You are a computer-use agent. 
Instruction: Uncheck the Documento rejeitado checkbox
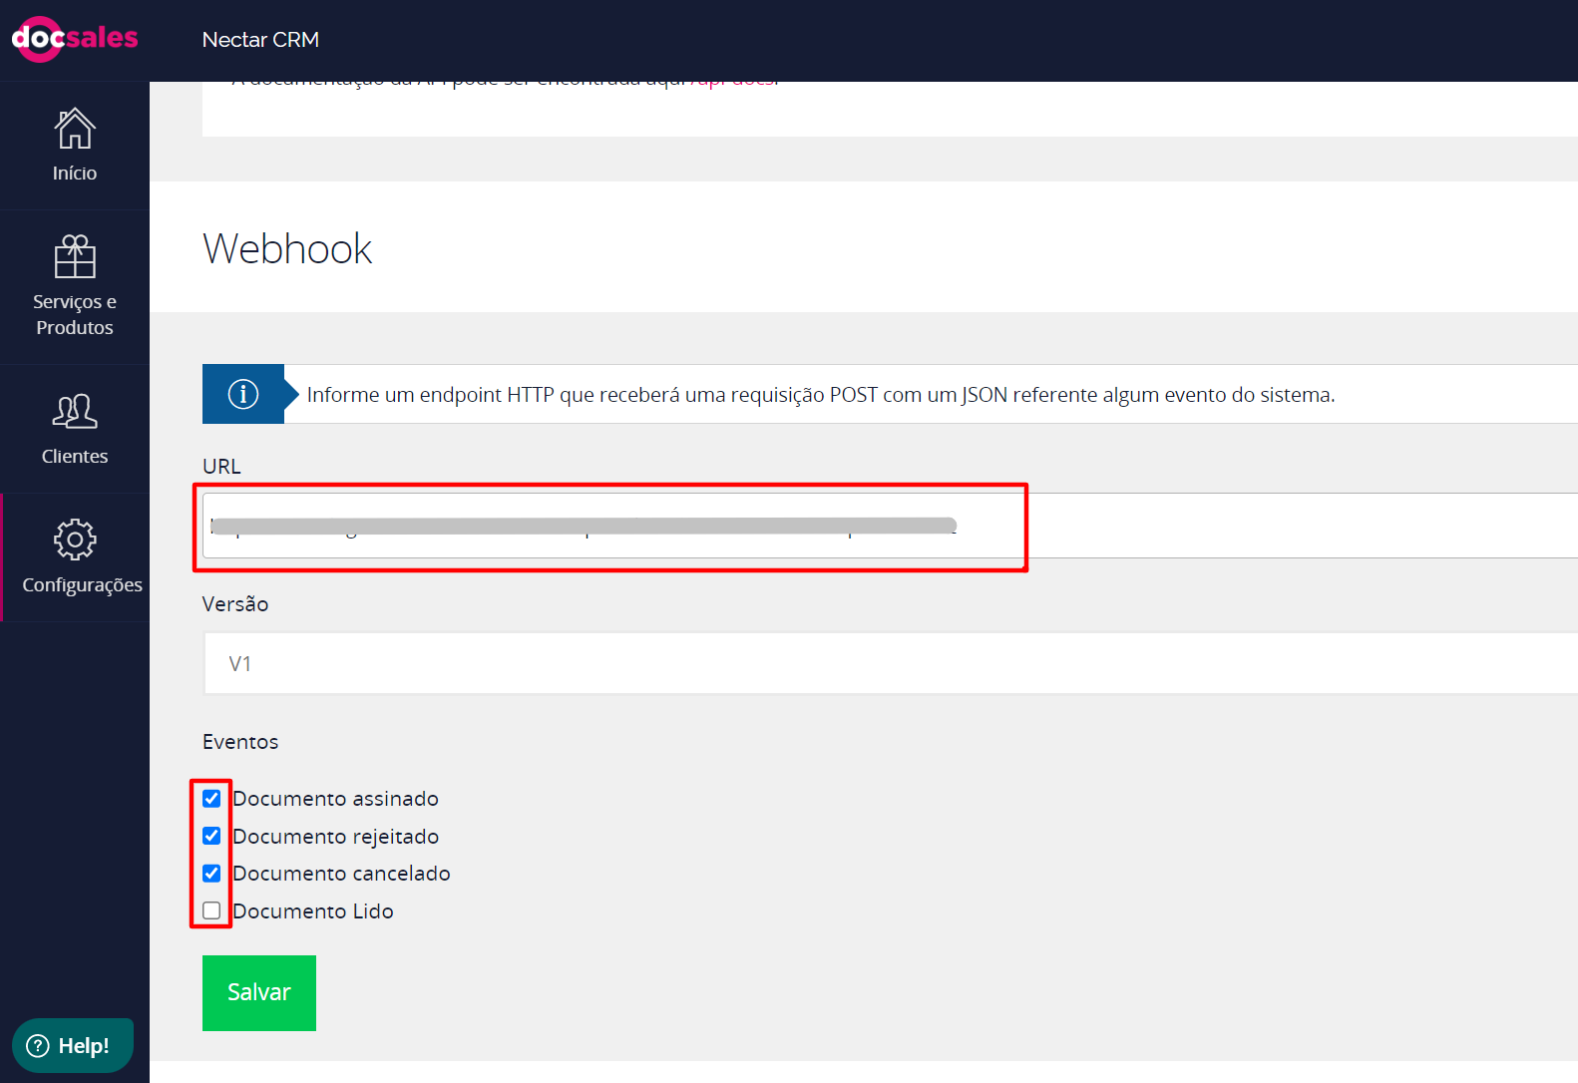(x=211, y=836)
